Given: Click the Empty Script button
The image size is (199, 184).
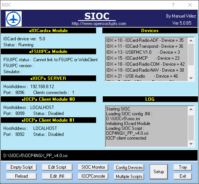Looking at the screenshot, I should click(21, 167).
